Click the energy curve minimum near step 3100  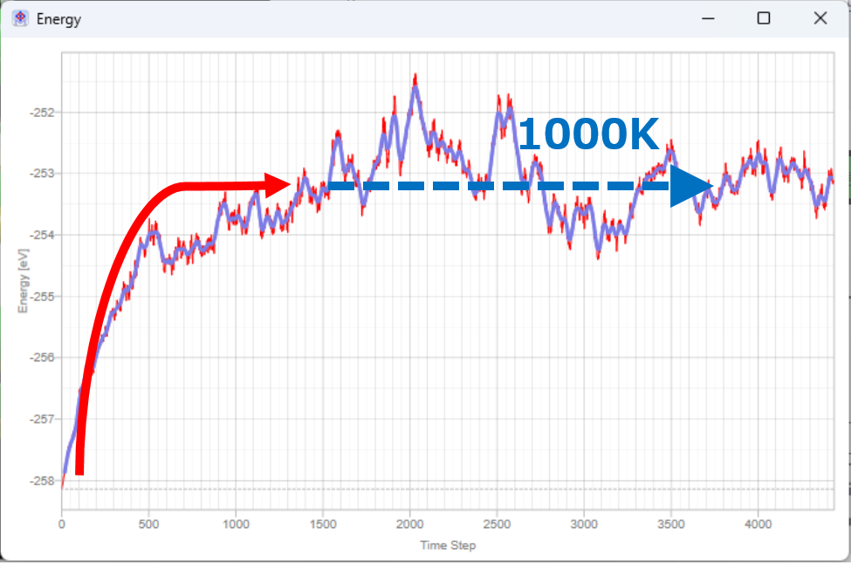[598, 255]
